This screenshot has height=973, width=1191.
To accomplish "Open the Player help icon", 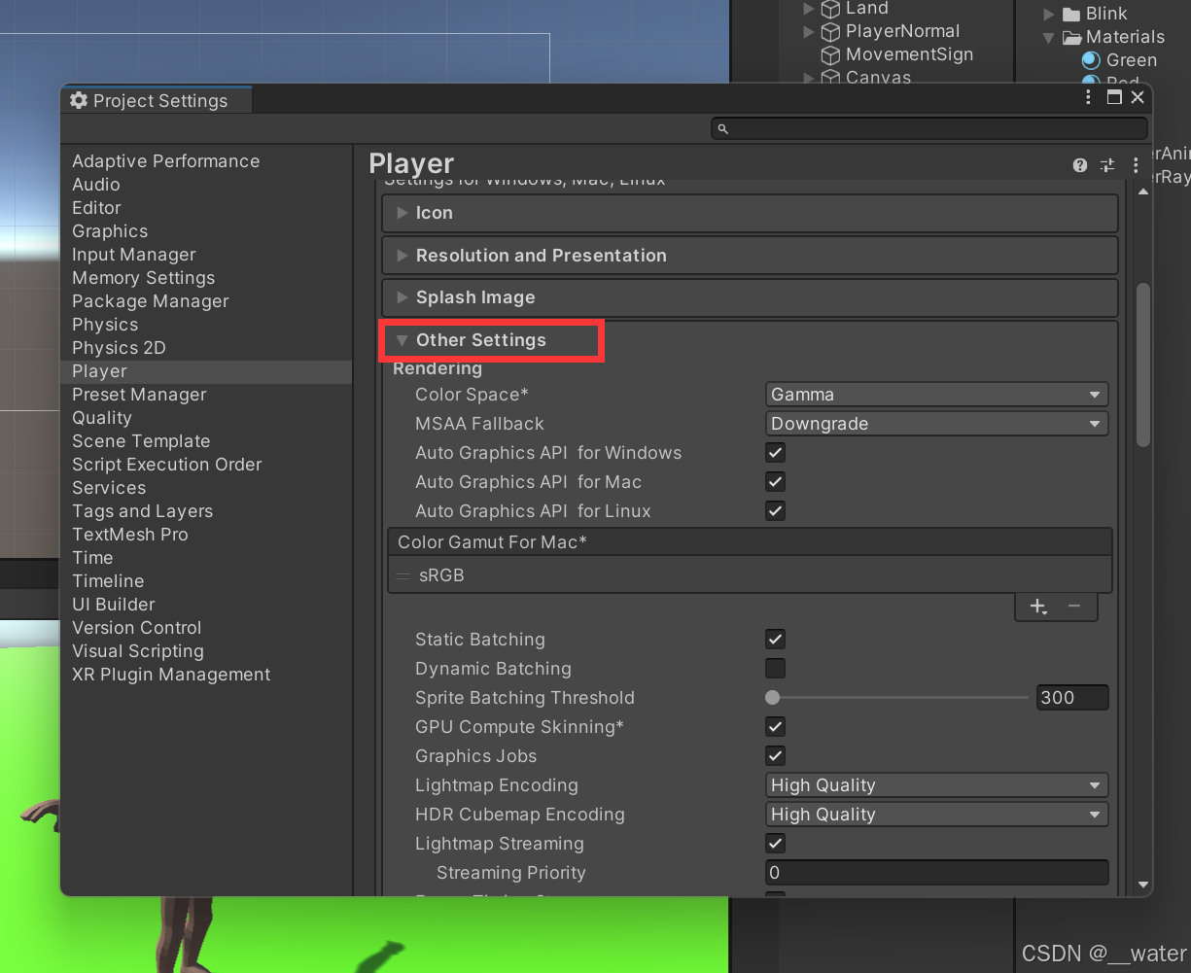I will (x=1080, y=165).
